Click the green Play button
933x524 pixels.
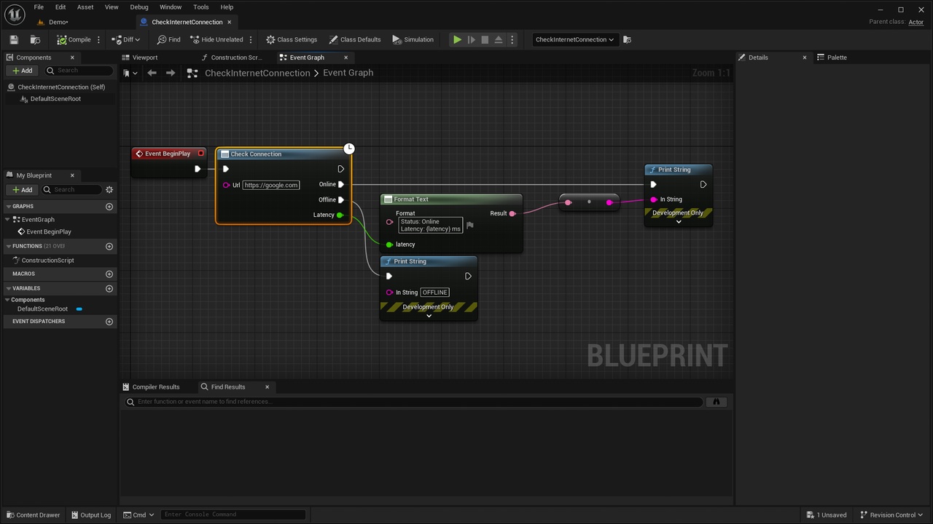[x=457, y=39]
